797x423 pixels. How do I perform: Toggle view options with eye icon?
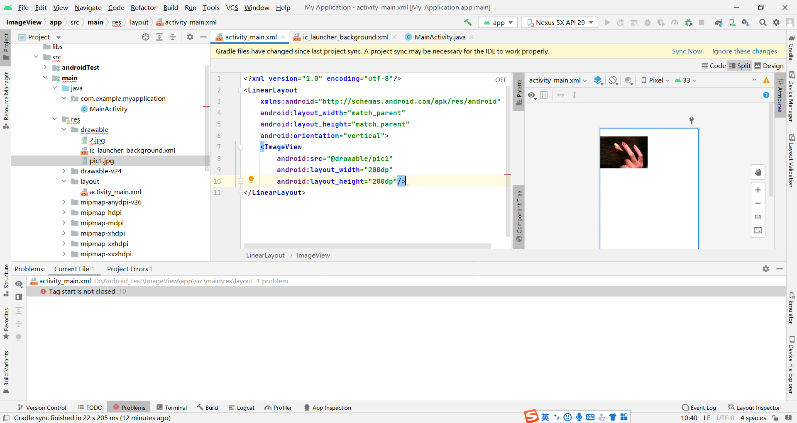(x=532, y=95)
